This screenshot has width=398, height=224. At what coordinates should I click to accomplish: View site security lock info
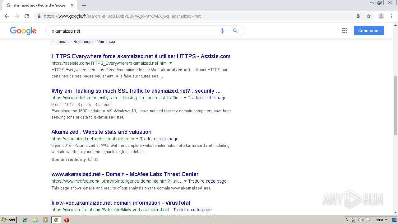(x=39, y=16)
